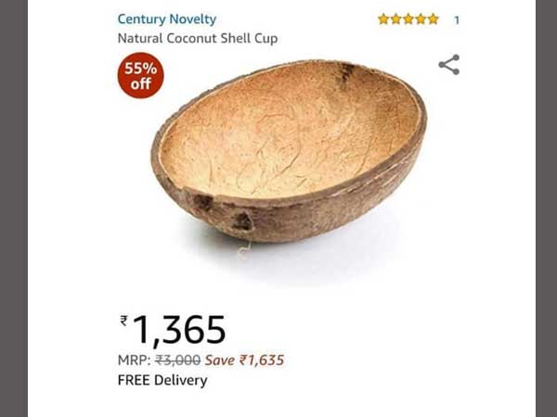Image resolution: width=557 pixels, height=417 pixels.
Task: Click the dark gray left side margin
Action: pos(14,208)
